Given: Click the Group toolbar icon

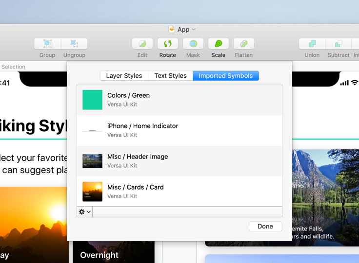Looking at the screenshot, I should pos(47,44).
